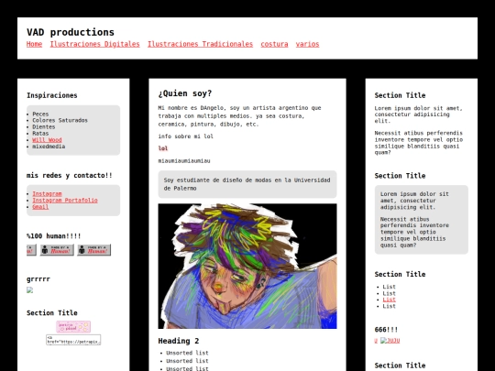Visit the costura page link
This screenshot has width=495, height=371.
274,44
